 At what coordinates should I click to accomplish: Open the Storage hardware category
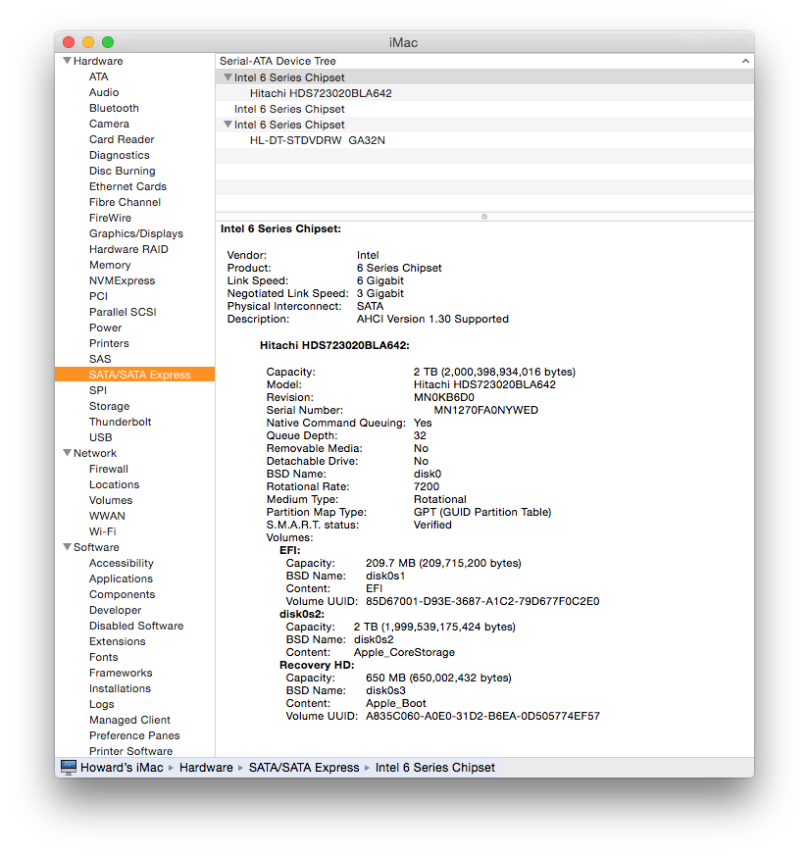(109, 406)
